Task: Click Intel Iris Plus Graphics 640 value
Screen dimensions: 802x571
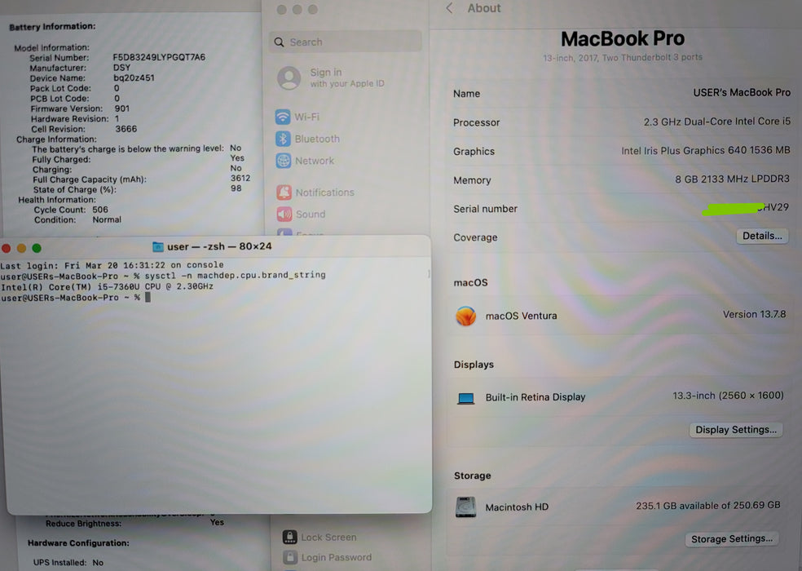Action: tap(706, 150)
